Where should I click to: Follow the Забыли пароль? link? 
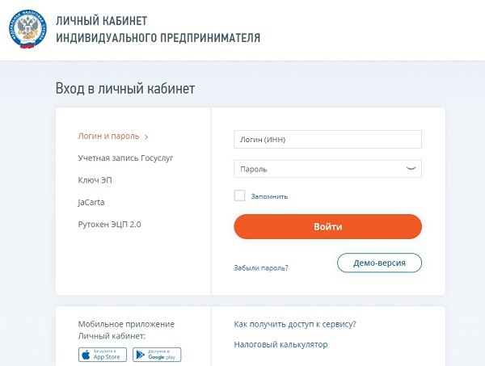[261, 267]
